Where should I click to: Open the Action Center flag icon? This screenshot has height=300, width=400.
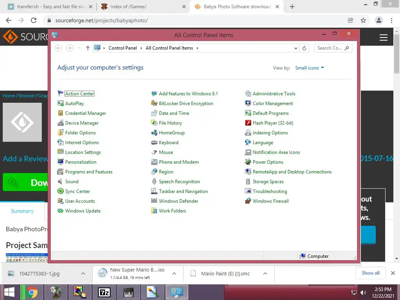[x=60, y=94]
